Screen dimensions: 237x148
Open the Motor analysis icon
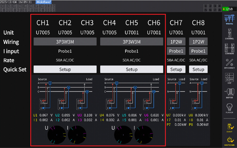pos(229,93)
